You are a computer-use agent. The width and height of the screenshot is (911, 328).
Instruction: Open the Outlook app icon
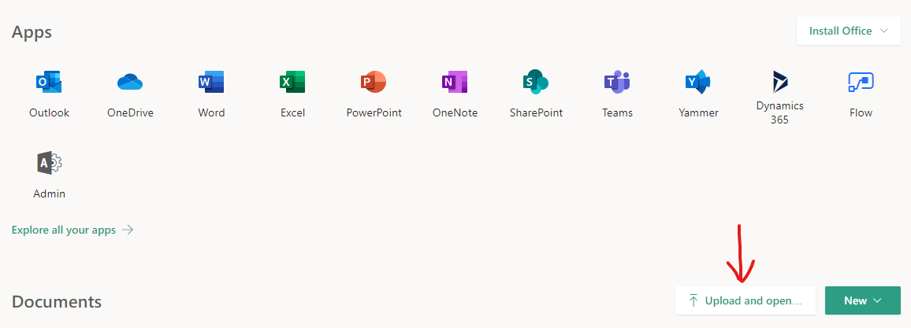[49, 82]
